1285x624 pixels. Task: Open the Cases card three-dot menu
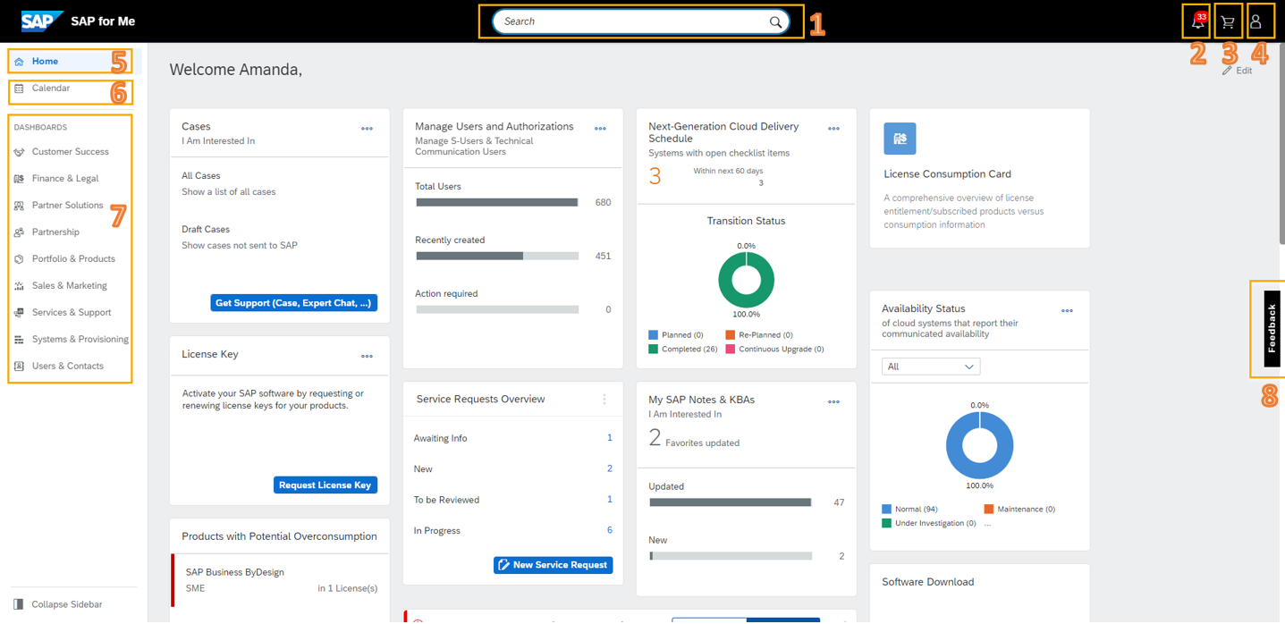pos(367,129)
